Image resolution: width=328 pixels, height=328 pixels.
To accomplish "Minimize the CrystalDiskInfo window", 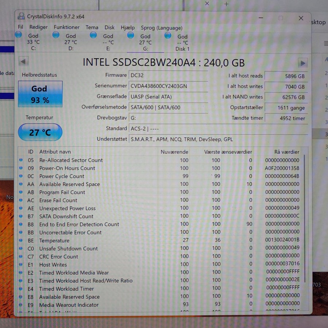I will pyautogui.click(x=261, y=18).
